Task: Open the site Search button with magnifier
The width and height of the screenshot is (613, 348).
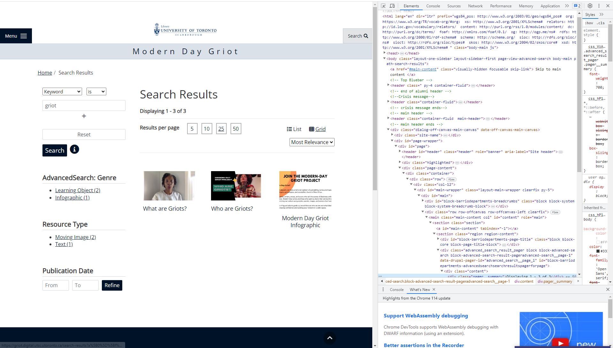Action: click(x=358, y=36)
